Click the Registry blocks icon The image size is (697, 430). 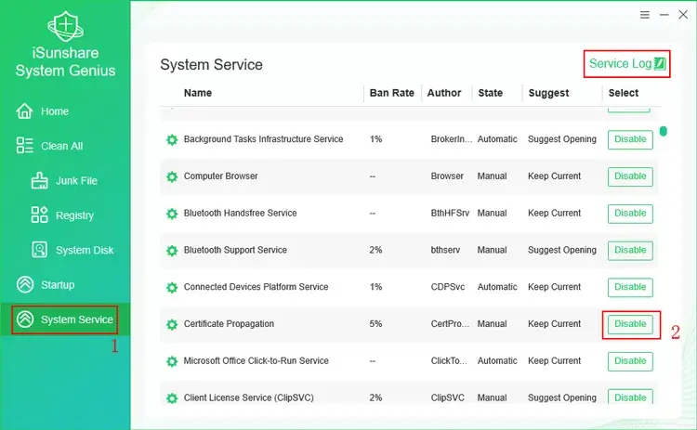[x=39, y=215]
